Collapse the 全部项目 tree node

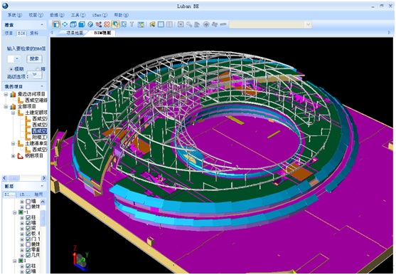(x=6, y=107)
